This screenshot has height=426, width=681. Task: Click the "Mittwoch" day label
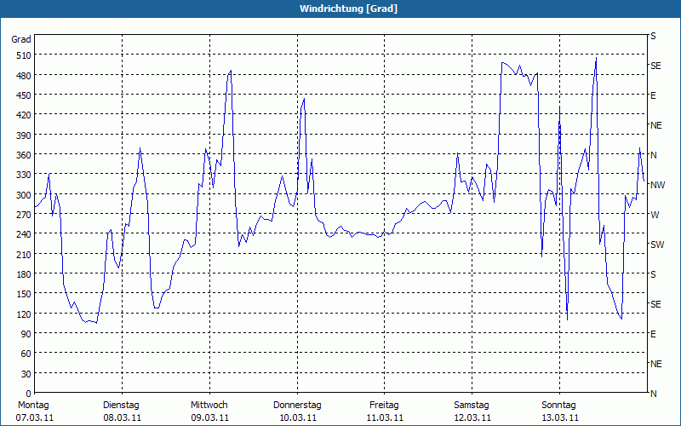point(209,406)
